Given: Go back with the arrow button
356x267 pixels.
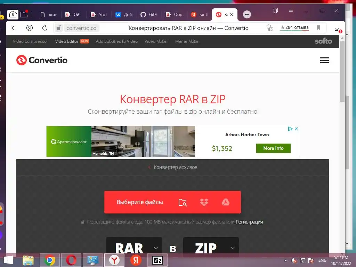Looking at the screenshot, I should pyautogui.click(x=14, y=28).
